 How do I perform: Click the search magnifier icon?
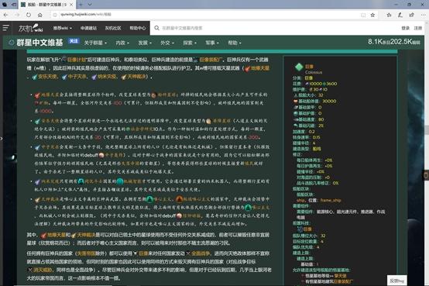[x=156, y=28]
